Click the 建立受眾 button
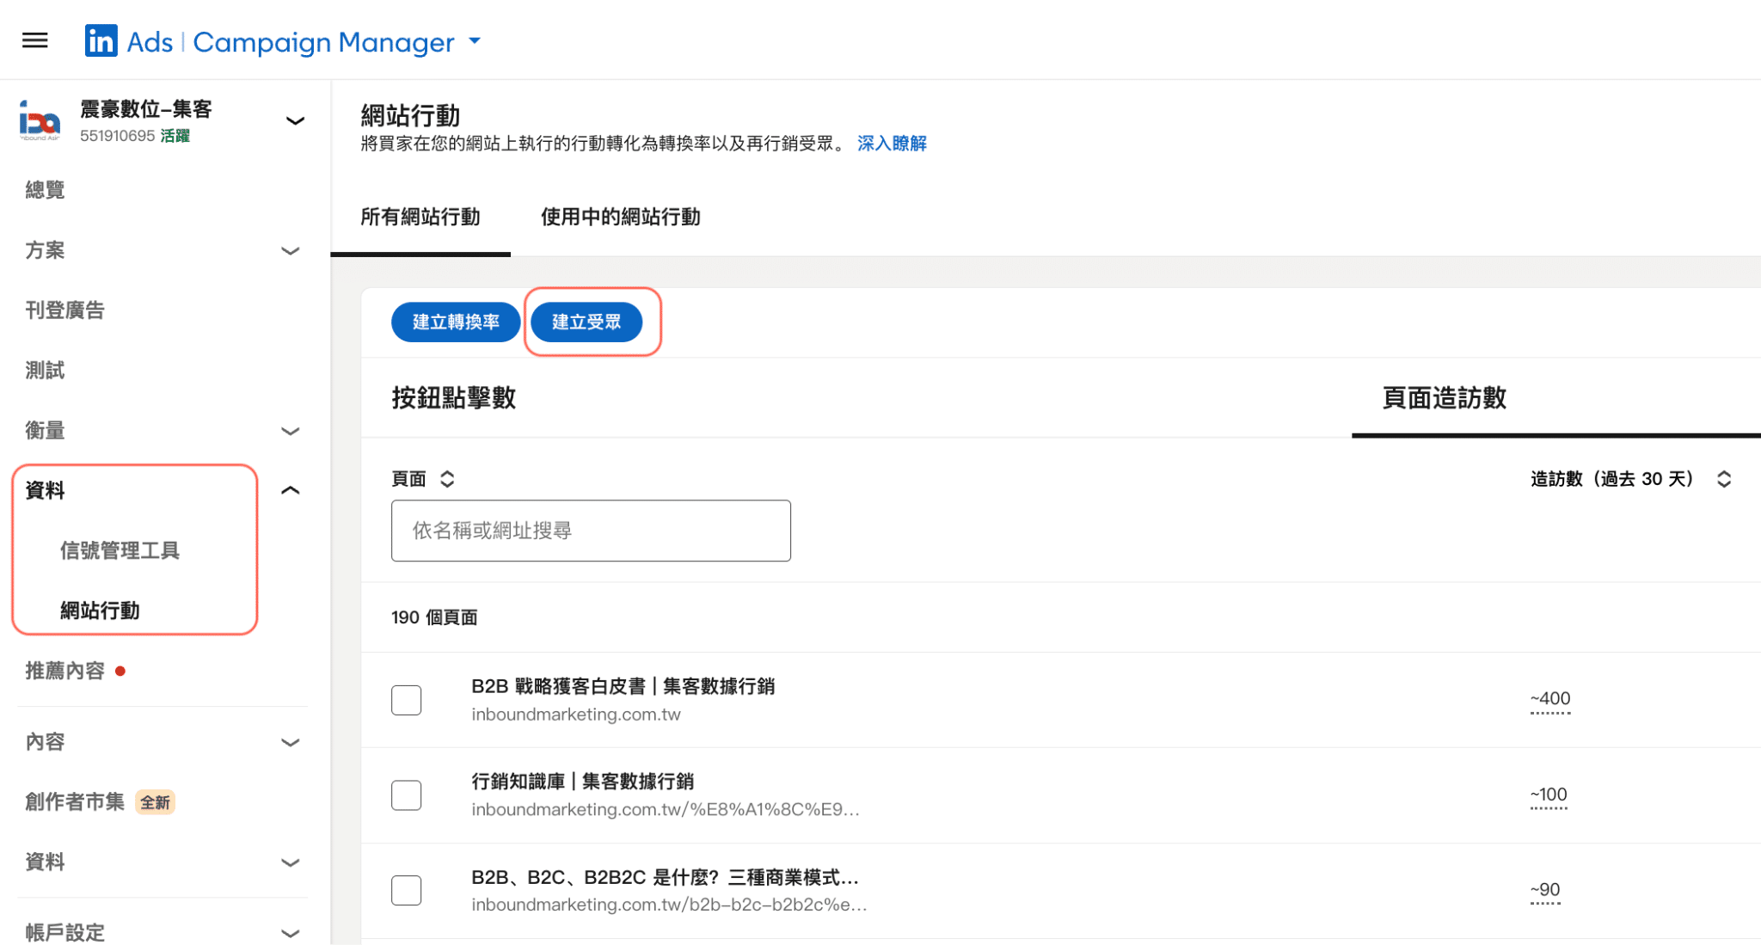 point(586,322)
